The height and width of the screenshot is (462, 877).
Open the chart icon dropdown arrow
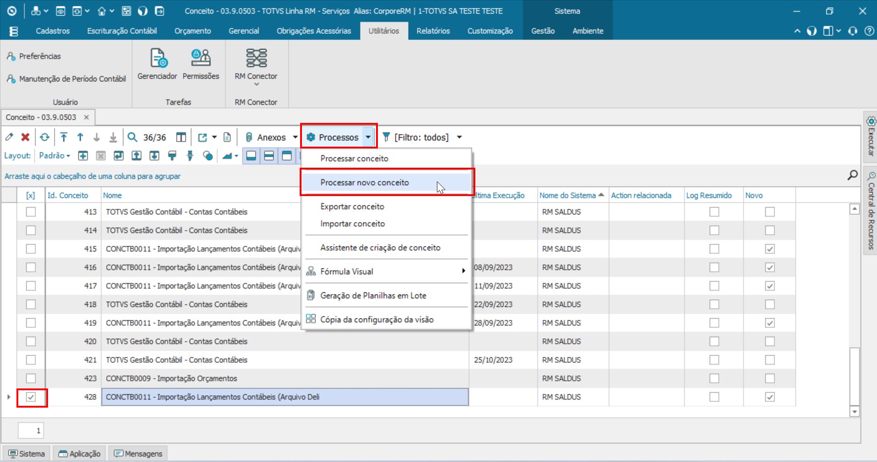pos(236,156)
